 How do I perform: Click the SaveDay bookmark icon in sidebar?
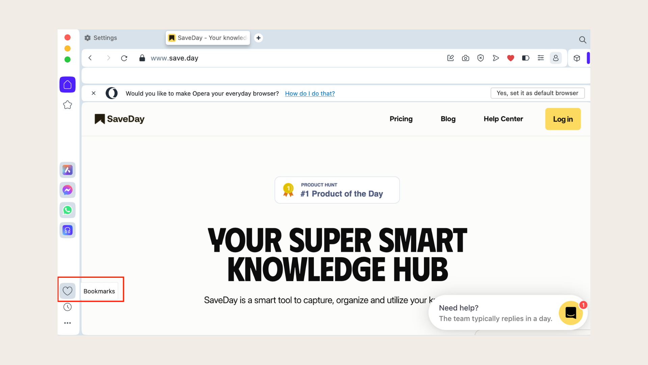pos(67,291)
